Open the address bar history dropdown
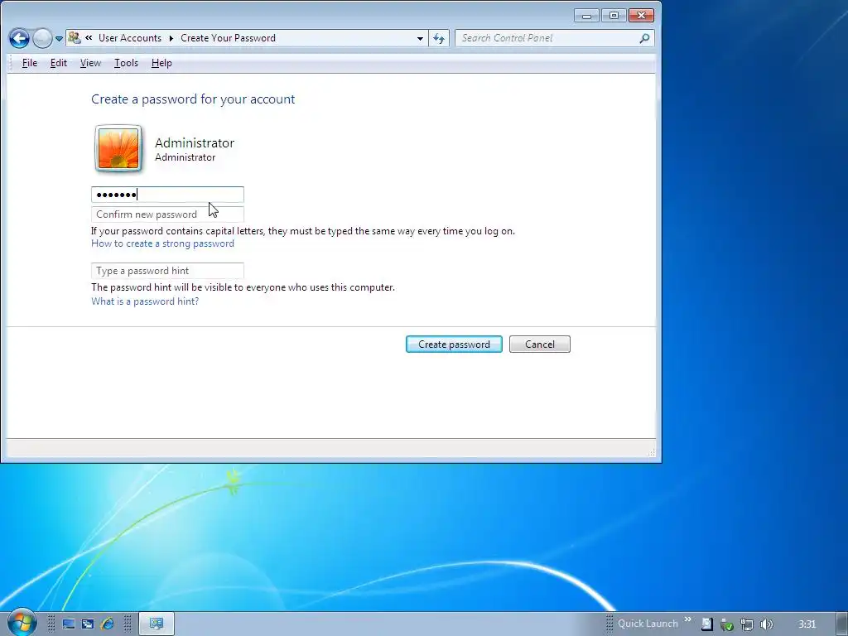Viewport: 848px width, 636px height. 420,38
